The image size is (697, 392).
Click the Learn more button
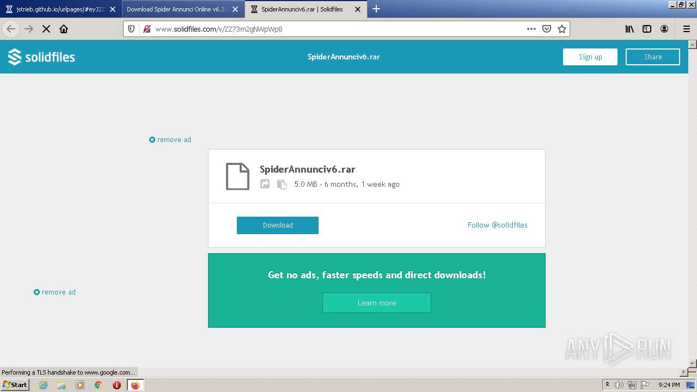click(377, 303)
